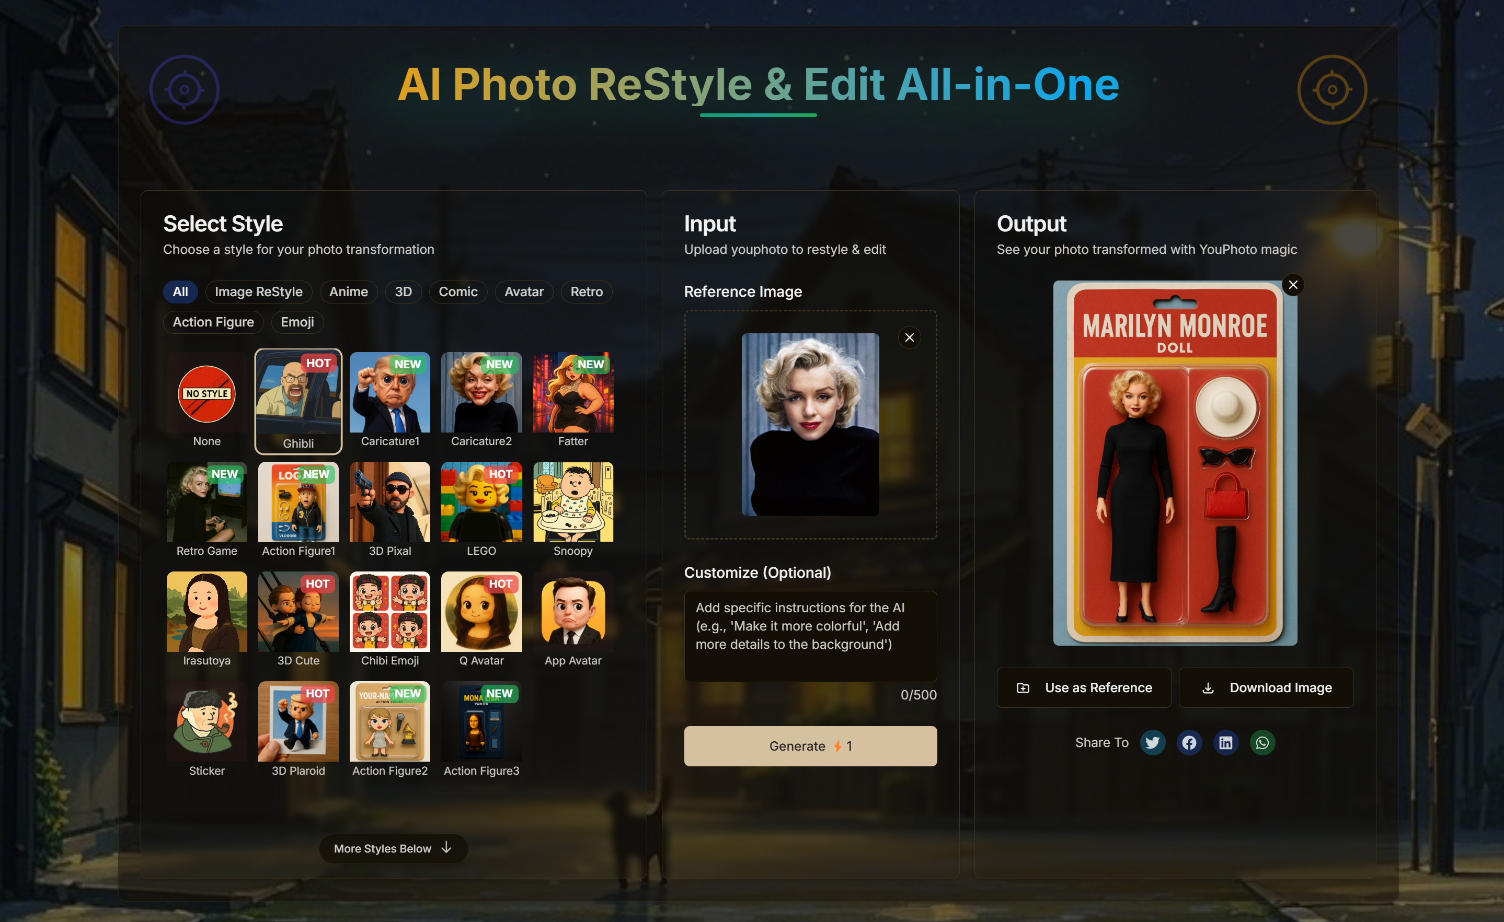Click Download Image button
Image resolution: width=1504 pixels, height=922 pixels.
pos(1266,688)
